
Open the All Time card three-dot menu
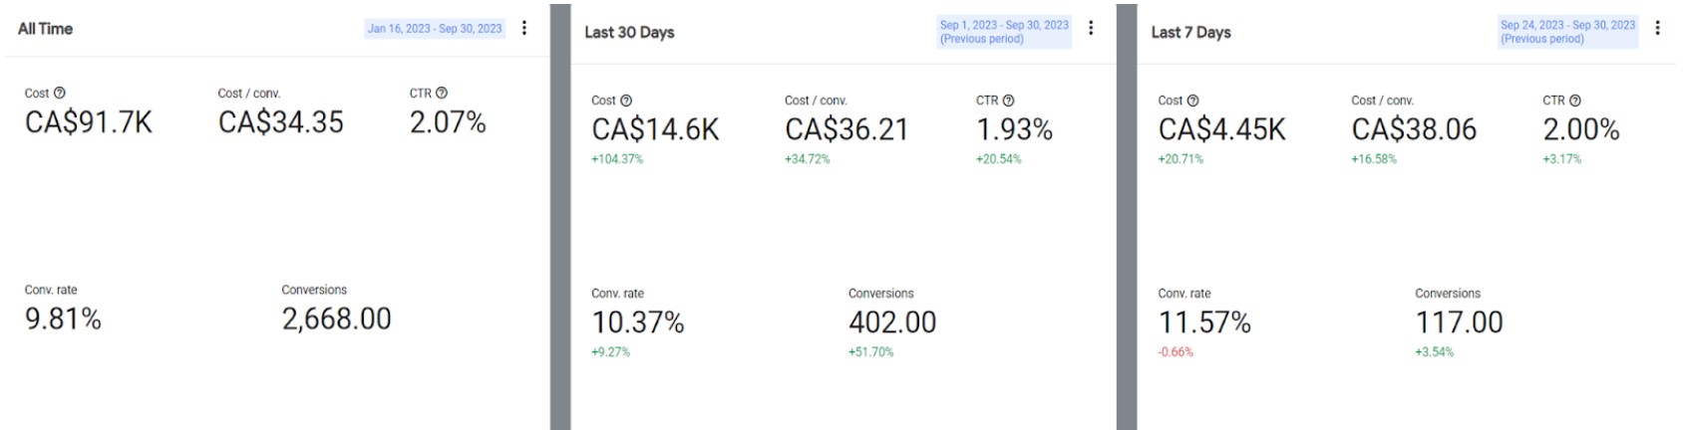point(524,28)
